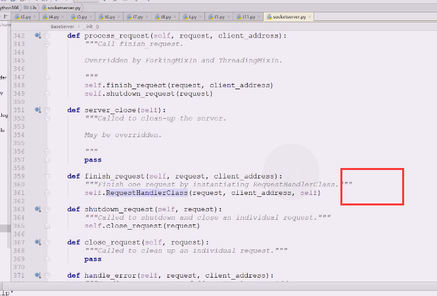Click 'Called to clean-up the server.' docstring
Viewport: 437px width, 296px height.
tap(162, 118)
